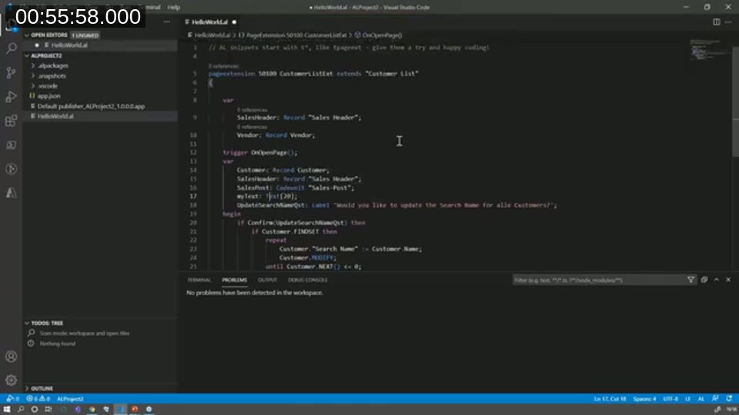
Task: Maximize the panel with the chevron-up icon
Action: coord(717,280)
